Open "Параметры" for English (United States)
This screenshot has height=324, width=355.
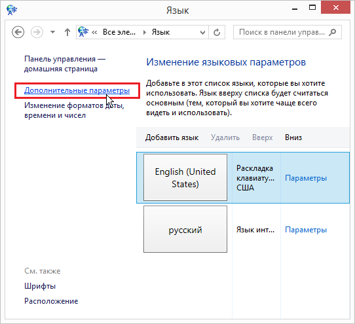coord(306,178)
